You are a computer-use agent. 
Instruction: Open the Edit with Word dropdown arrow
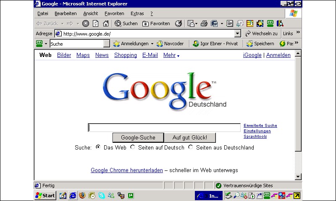point(222,24)
